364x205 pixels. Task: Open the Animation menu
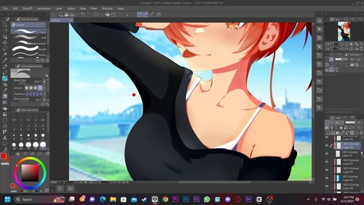[x=44, y=9]
